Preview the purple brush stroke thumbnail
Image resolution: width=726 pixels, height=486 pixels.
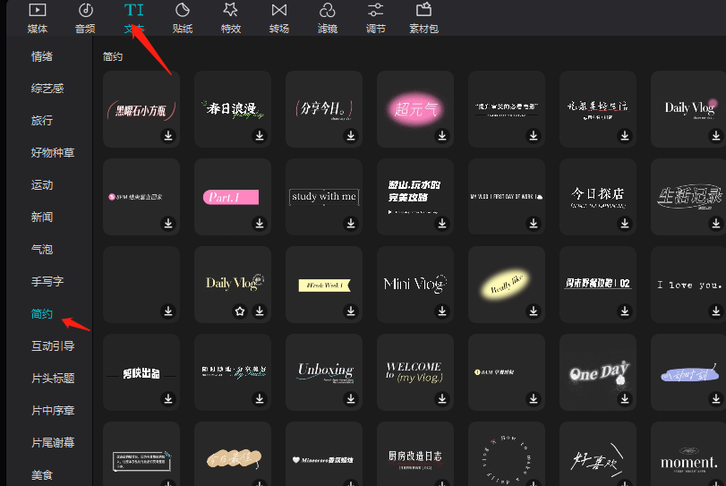(688, 372)
